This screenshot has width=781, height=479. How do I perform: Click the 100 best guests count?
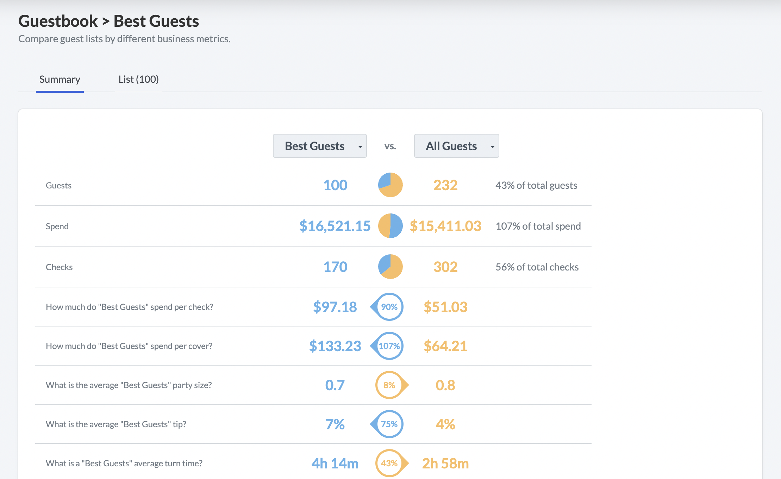335,185
